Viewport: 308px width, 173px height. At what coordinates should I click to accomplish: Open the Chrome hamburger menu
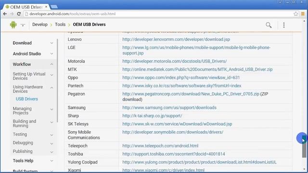point(303,14)
